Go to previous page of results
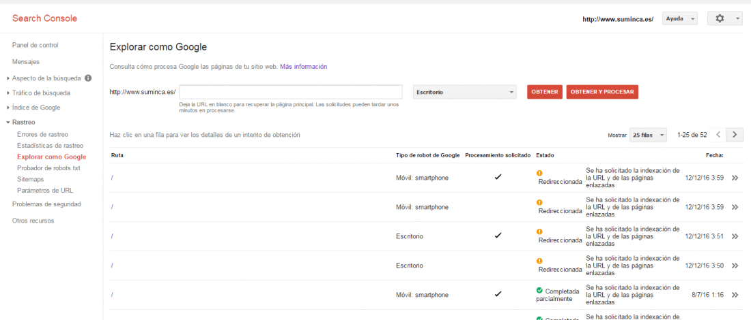Screen dimensions: 751x320 pos(718,135)
